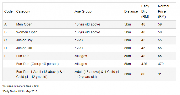Viewport: 180px width, 95px height.
Task: Select the Women Open category cell
Action: click(27, 32)
